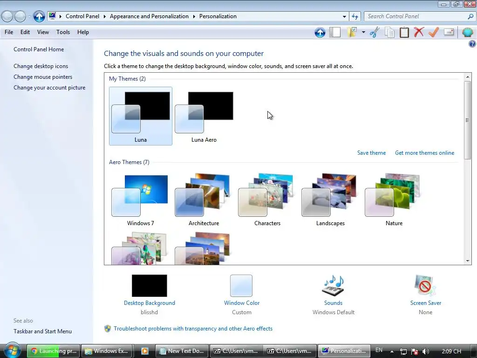Click the teal shell icon in toolbar
This screenshot has height=358, width=477.
[x=468, y=32]
